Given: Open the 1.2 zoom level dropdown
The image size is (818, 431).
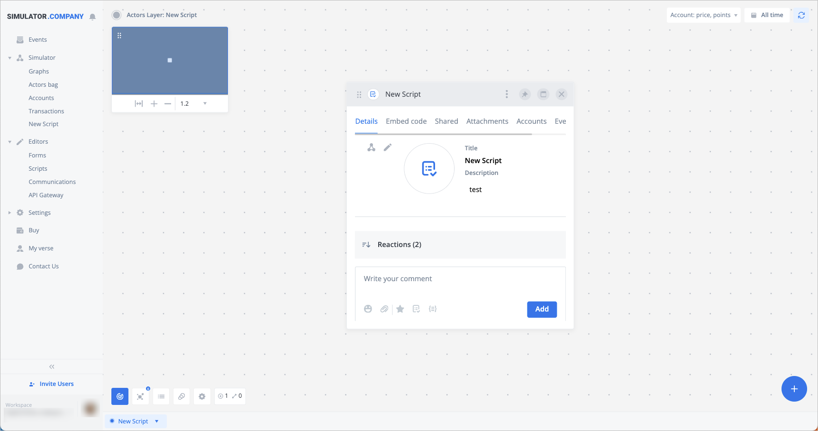Looking at the screenshot, I should (194, 103).
